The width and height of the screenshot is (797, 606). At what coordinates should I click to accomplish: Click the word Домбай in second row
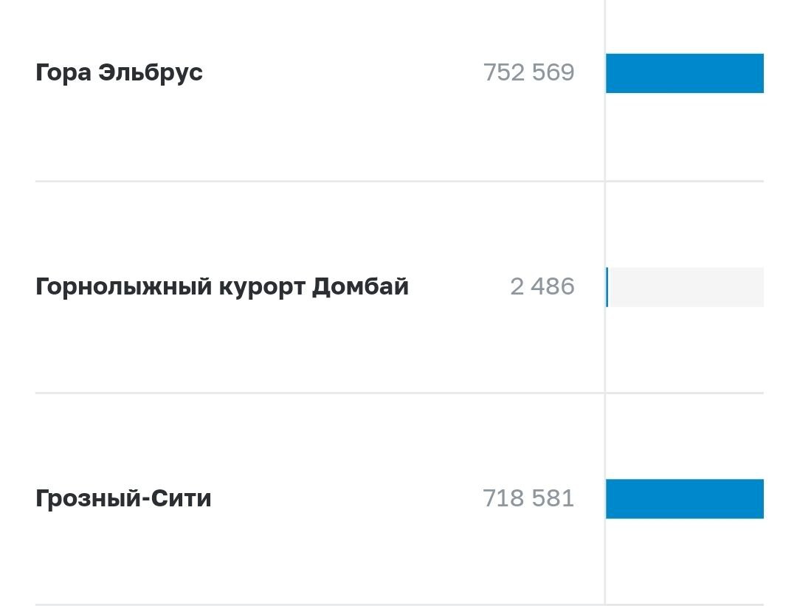tap(360, 286)
